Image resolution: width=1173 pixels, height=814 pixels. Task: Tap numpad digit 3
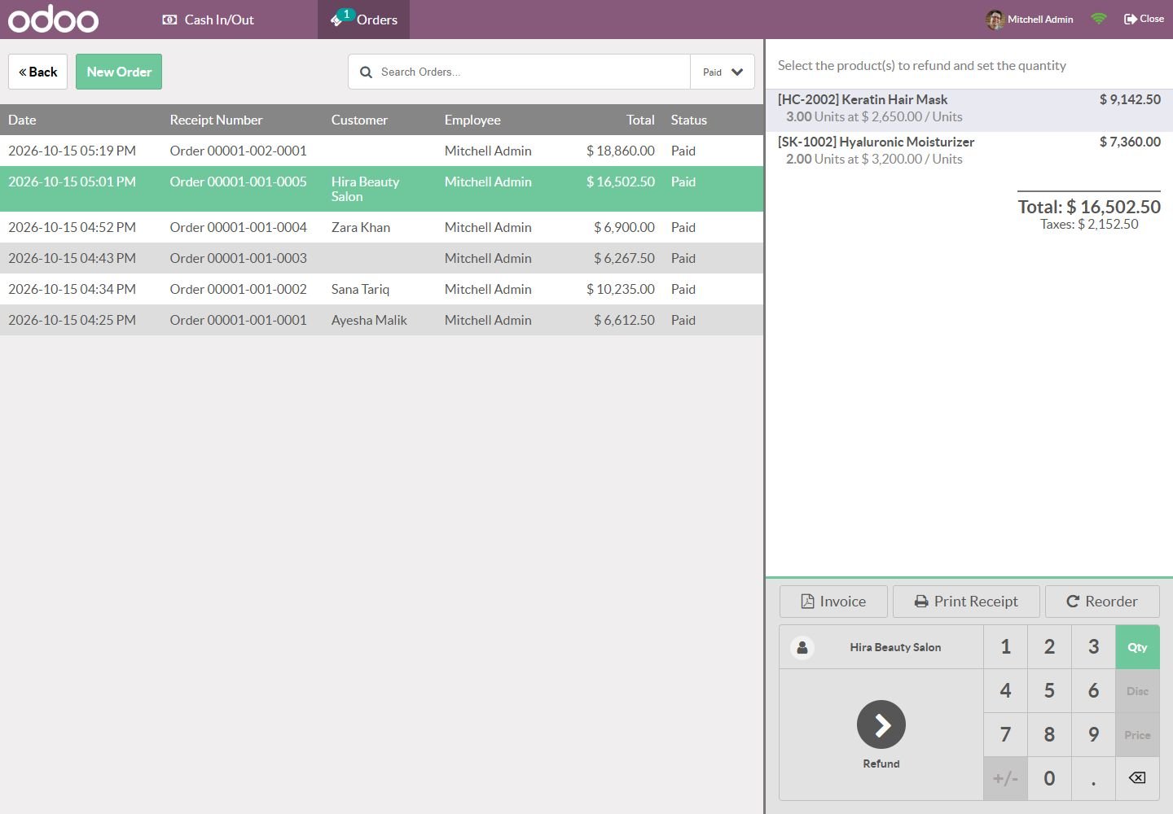(x=1094, y=647)
